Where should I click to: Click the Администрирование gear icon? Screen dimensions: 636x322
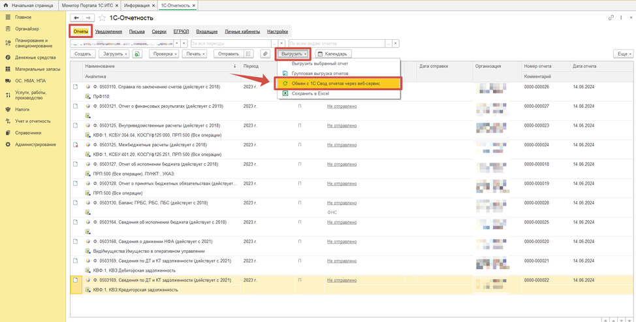(8, 144)
